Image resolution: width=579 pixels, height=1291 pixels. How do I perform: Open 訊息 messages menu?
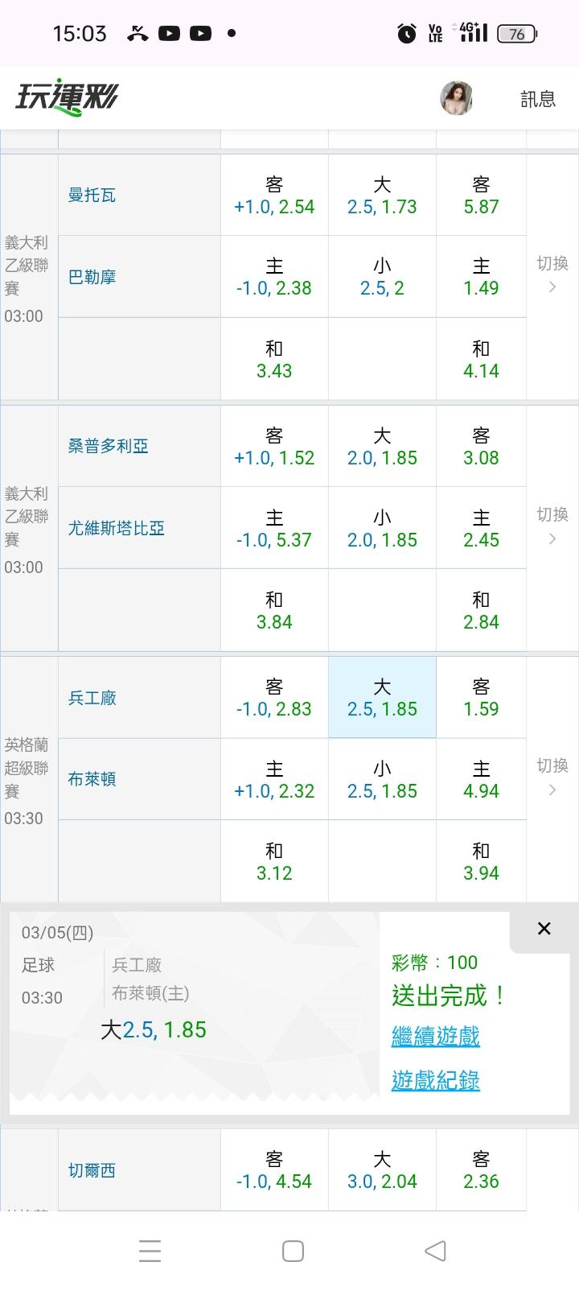click(x=538, y=99)
